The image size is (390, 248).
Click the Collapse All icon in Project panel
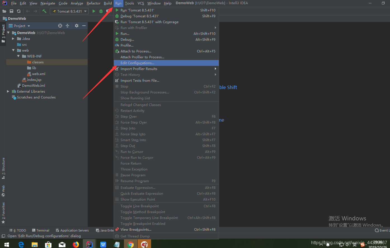(67, 26)
